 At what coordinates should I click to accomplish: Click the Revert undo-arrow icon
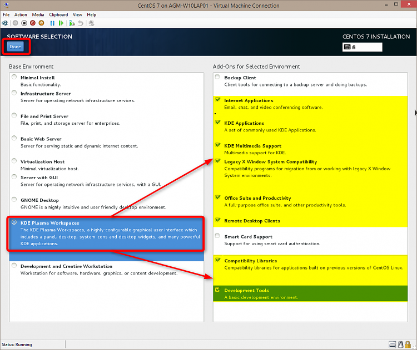[81, 23]
